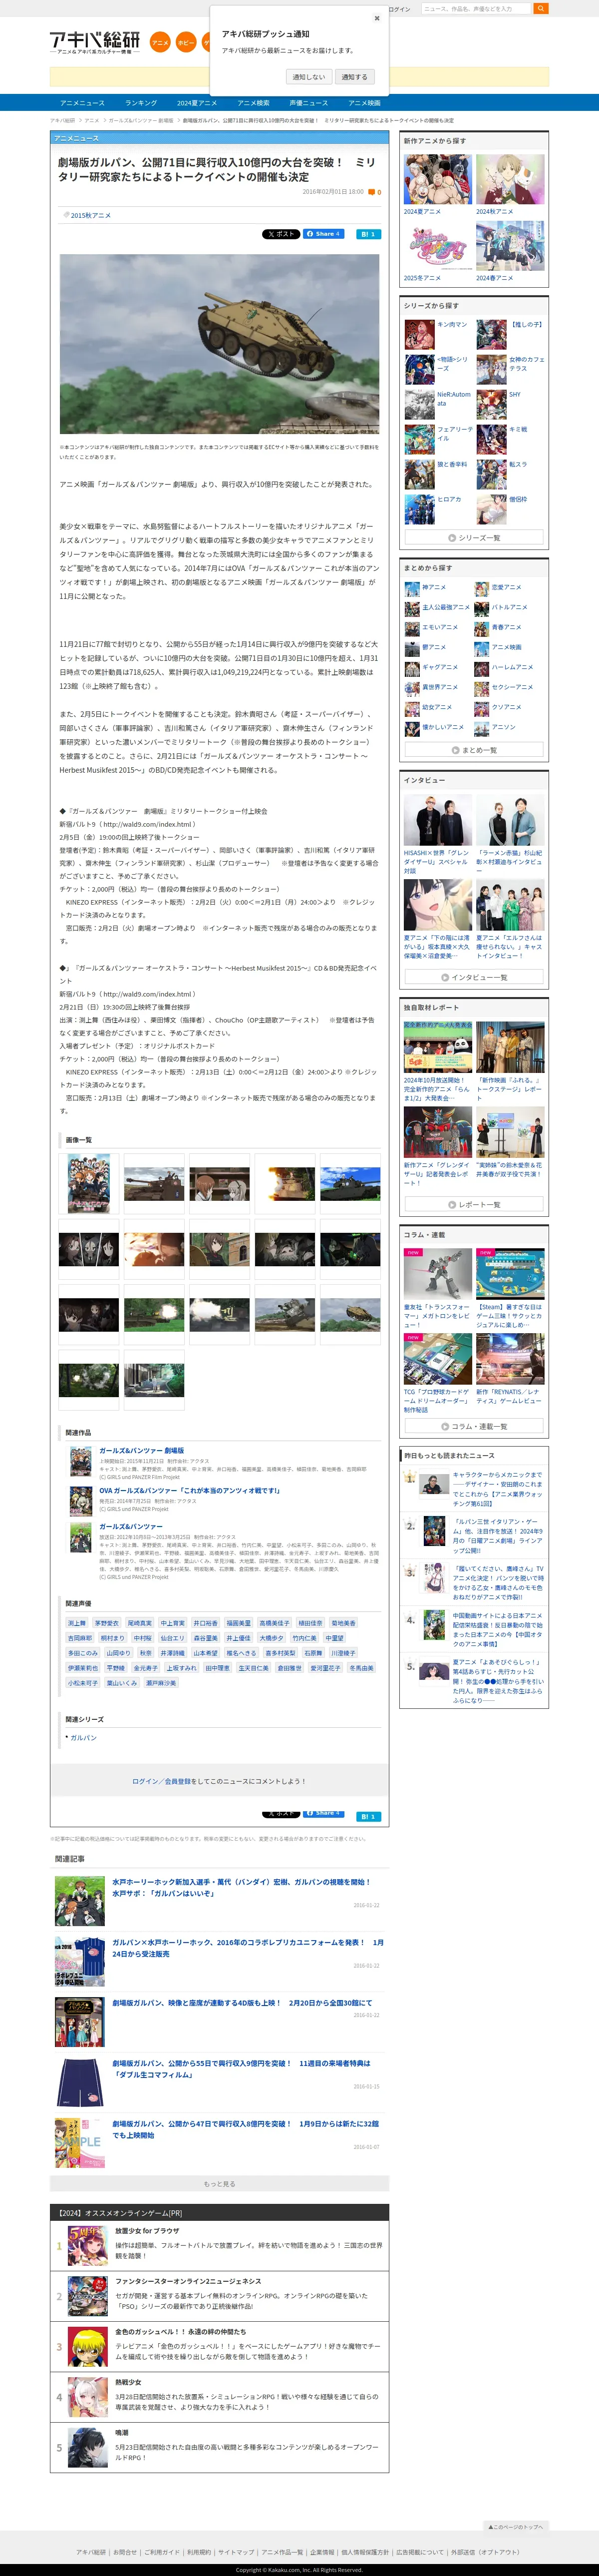Click お問合せ in footer
The width and height of the screenshot is (599, 2576).
pos(125,2552)
